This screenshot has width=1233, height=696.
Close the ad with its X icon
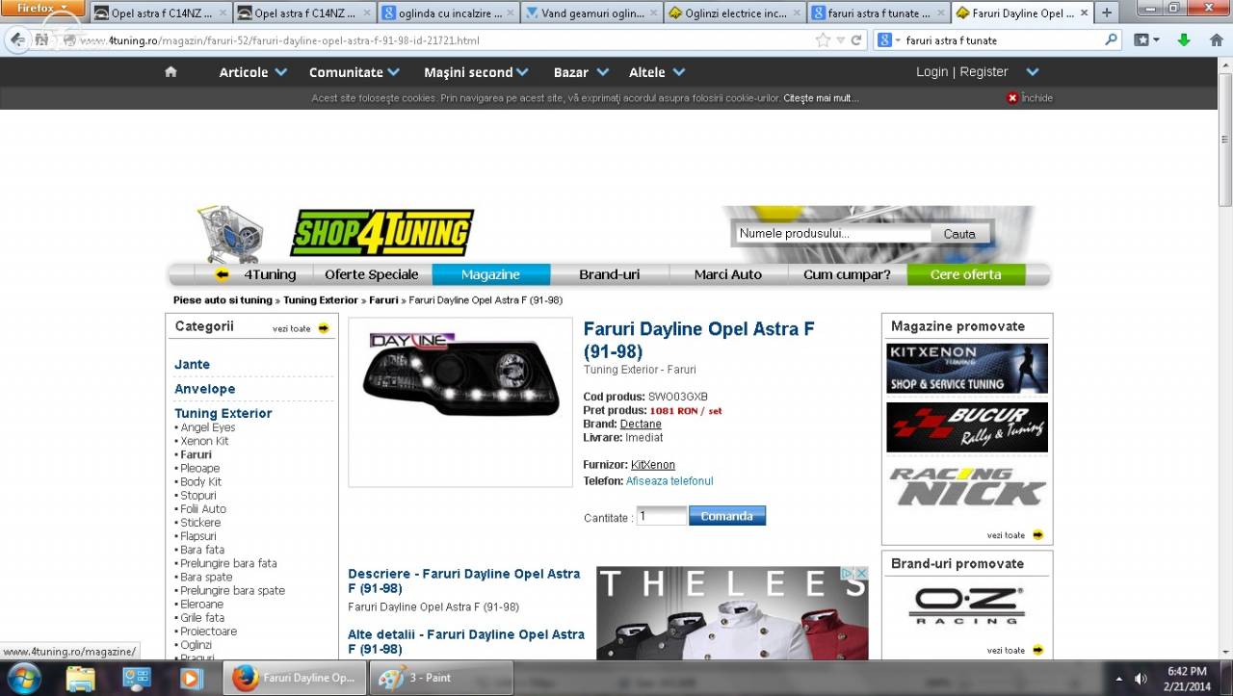point(861,573)
